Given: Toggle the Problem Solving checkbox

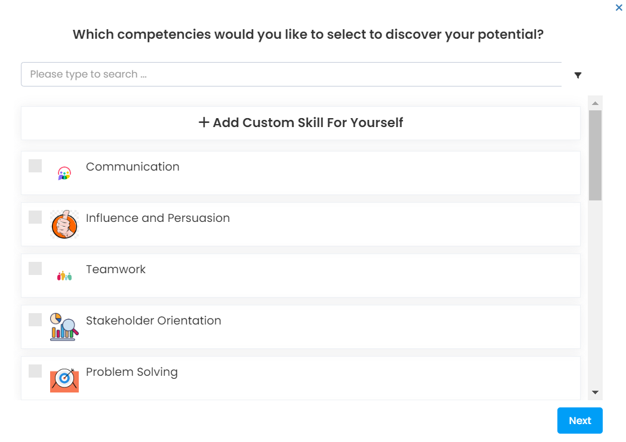Looking at the screenshot, I should 35,371.
